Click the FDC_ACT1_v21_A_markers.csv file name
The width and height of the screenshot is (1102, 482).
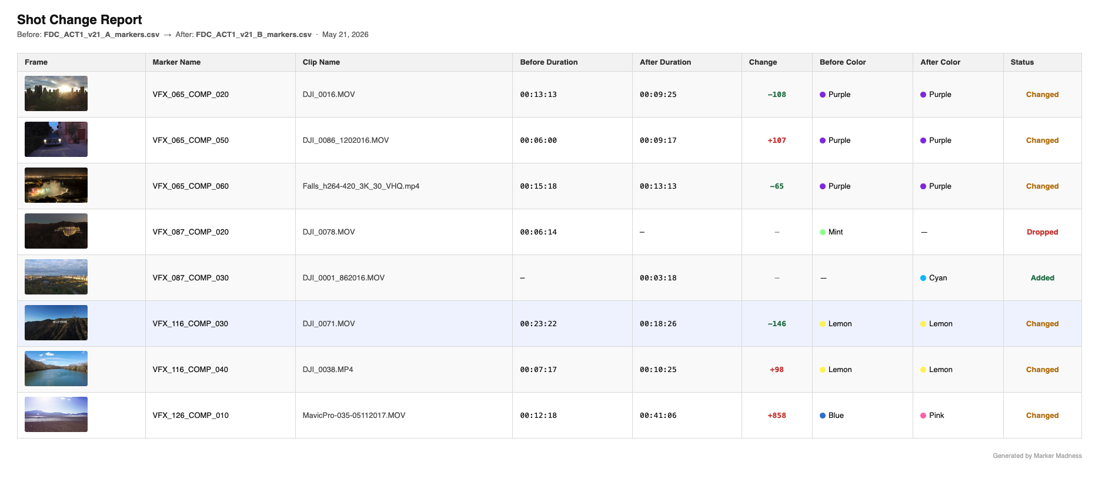102,35
